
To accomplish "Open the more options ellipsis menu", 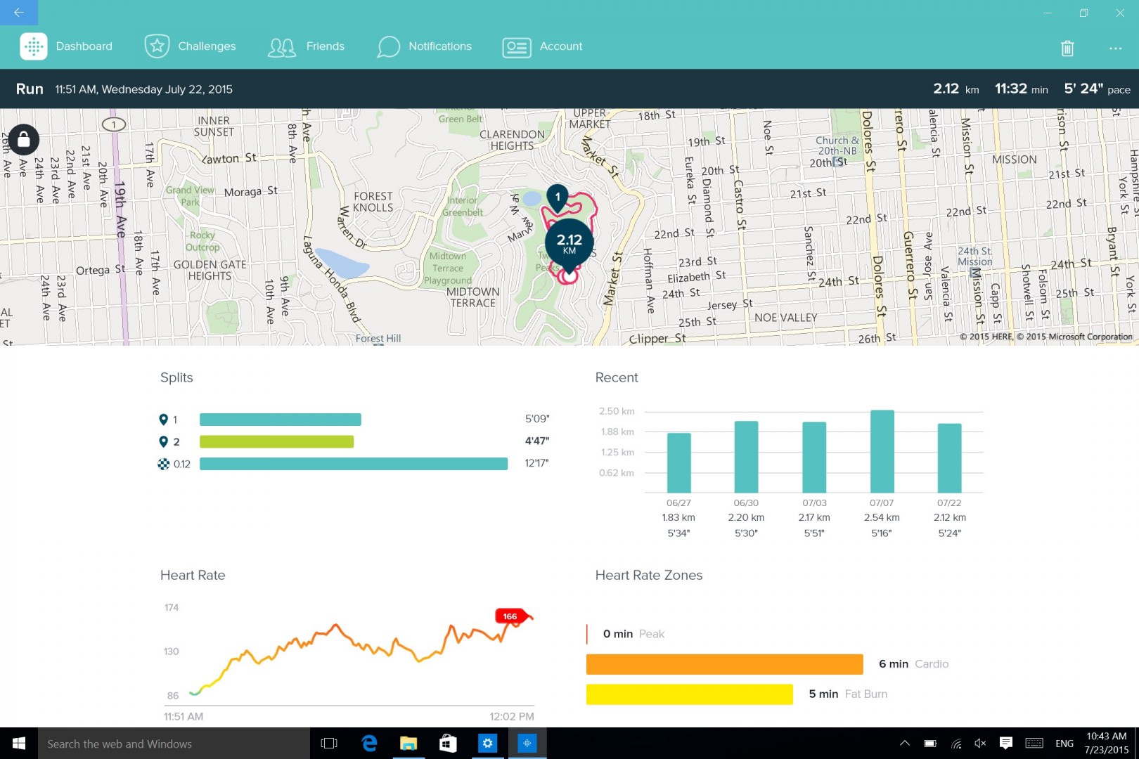I will [1115, 48].
